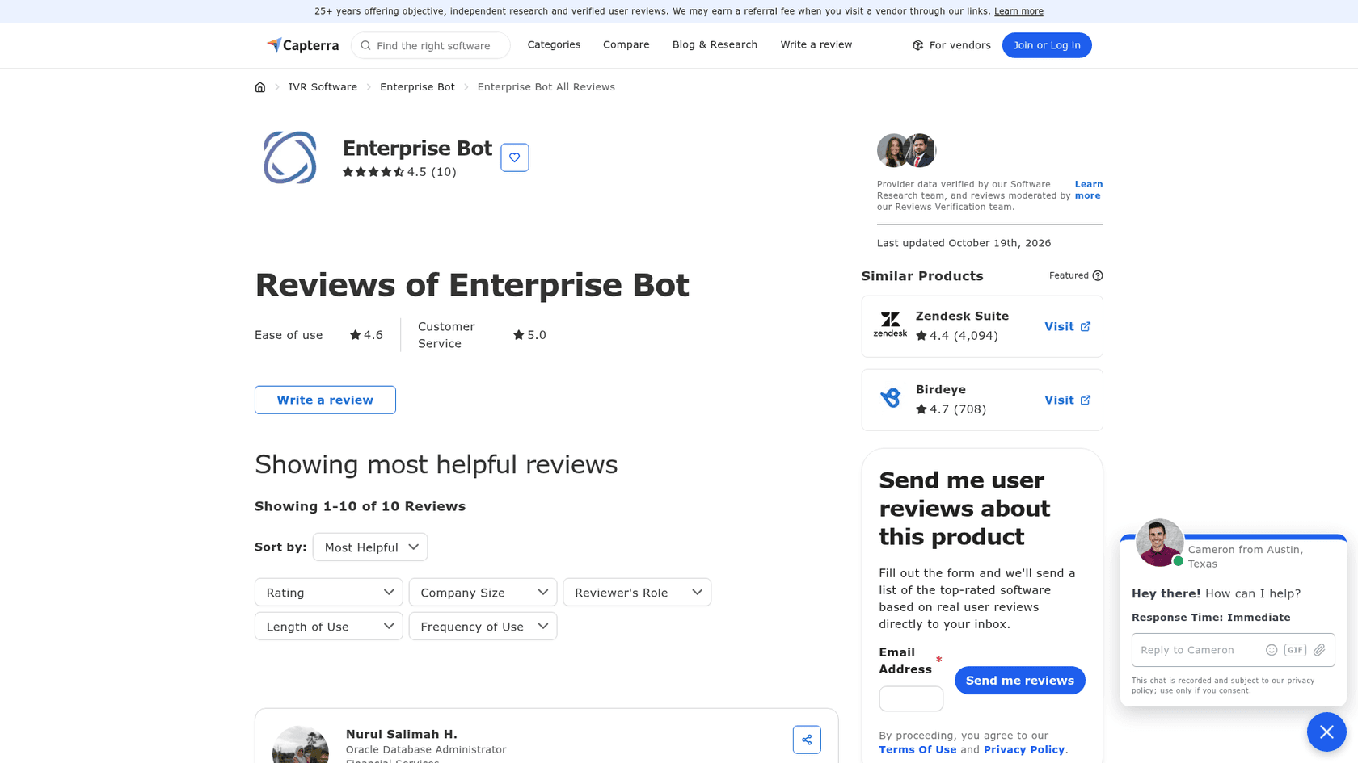The height and width of the screenshot is (763, 1358).
Task: Click the Email Address input field
Action: 911,698
